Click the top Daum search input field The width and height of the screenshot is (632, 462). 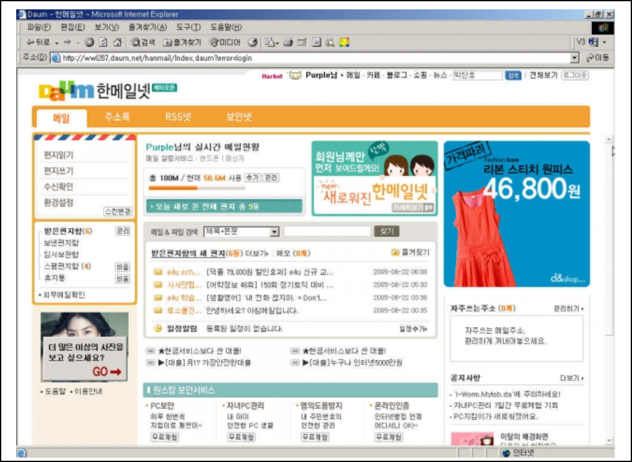(477, 75)
